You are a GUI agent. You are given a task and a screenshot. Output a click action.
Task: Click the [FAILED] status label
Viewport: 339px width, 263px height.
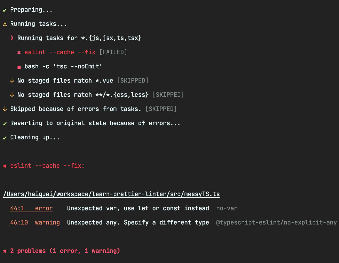point(113,52)
